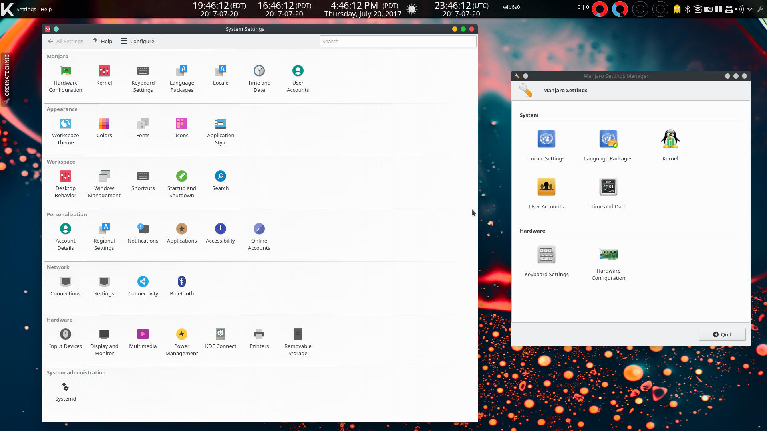Screen dimensions: 767x431
Task: Open Online Accounts settings
Action: [259, 237]
